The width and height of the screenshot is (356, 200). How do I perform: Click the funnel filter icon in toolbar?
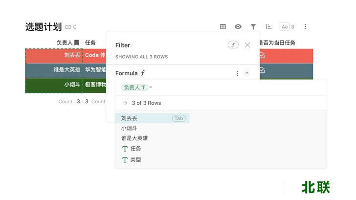pyautogui.click(x=253, y=27)
